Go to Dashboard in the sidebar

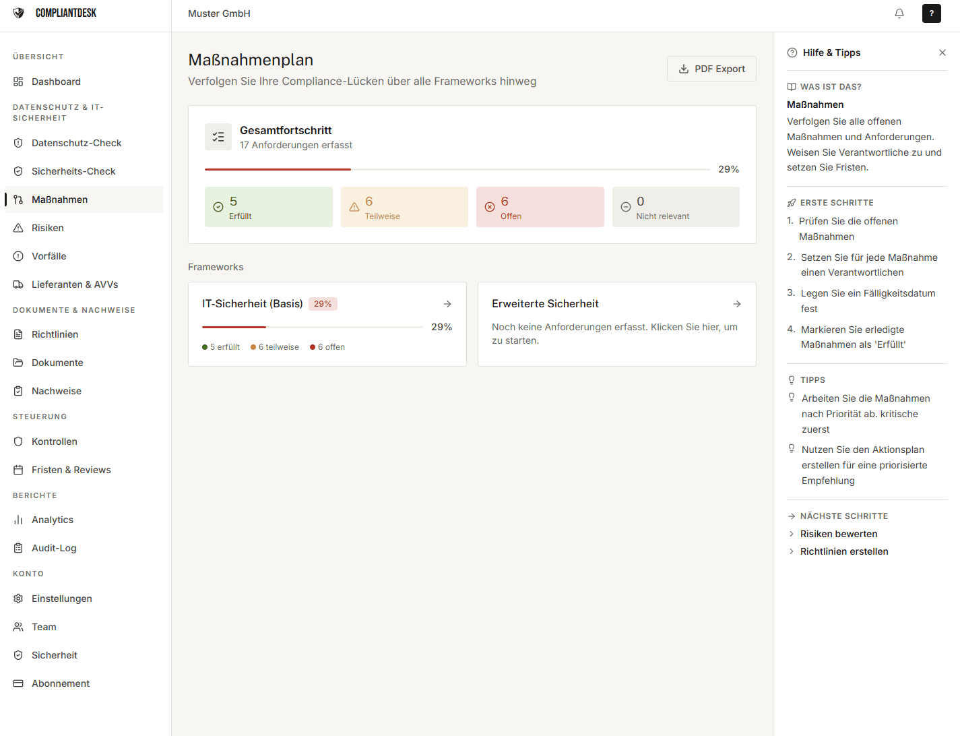56,82
